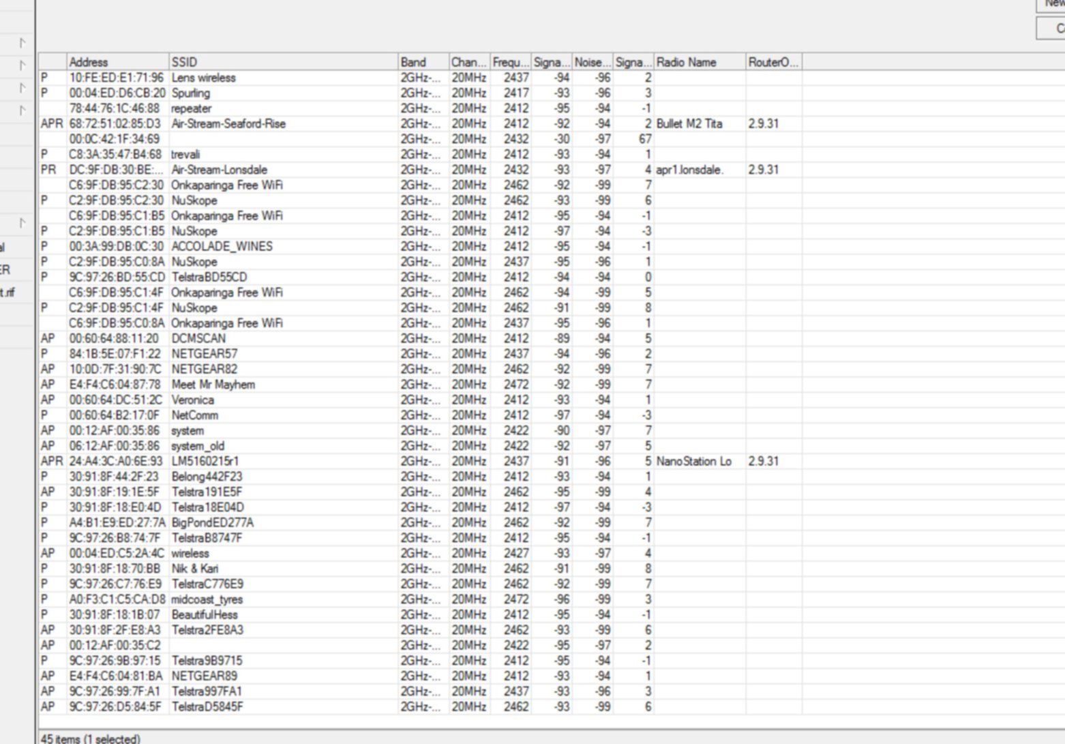This screenshot has height=744, width=1065.
Task: Select the BeautifulHess network
Action: [204, 614]
